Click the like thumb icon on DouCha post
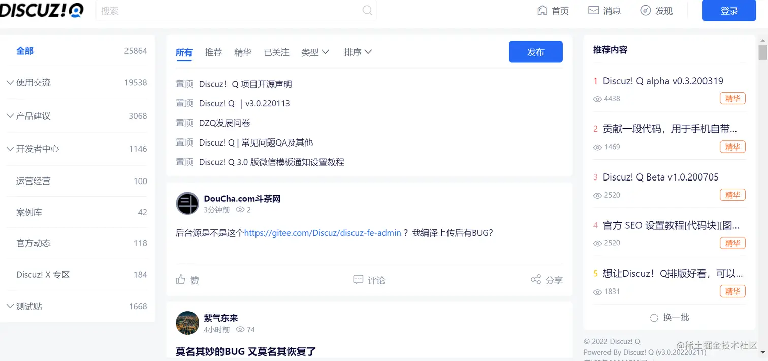The width and height of the screenshot is (768, 361). 181,279
